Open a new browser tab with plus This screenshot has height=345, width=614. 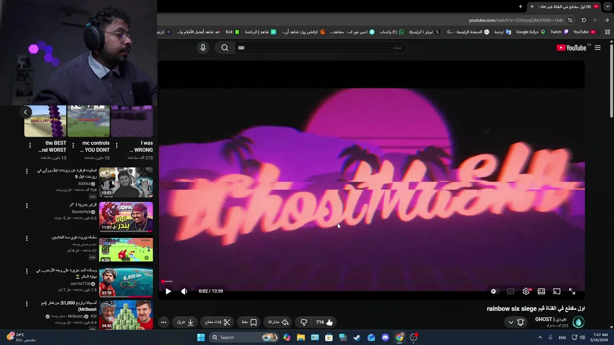[520, 6]
